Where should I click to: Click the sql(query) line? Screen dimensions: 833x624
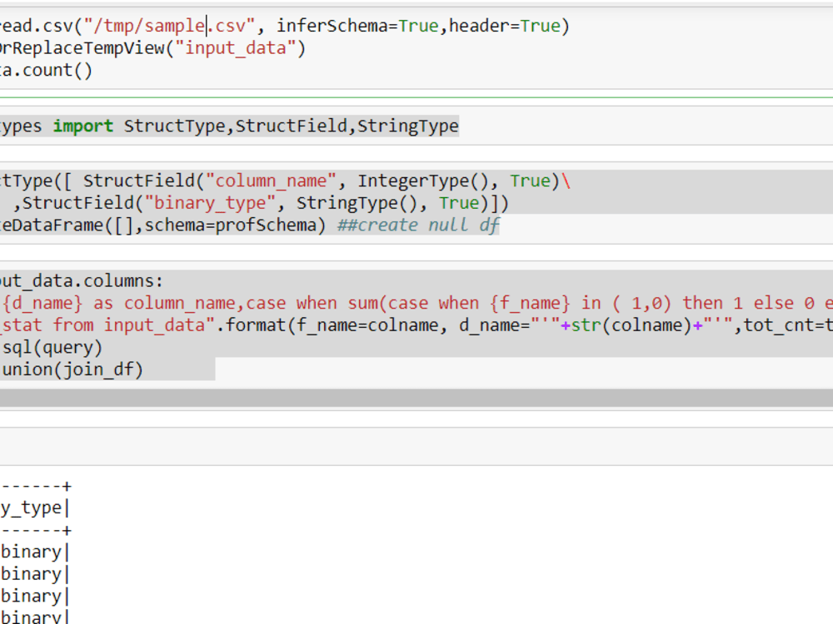tap(52, 348)
